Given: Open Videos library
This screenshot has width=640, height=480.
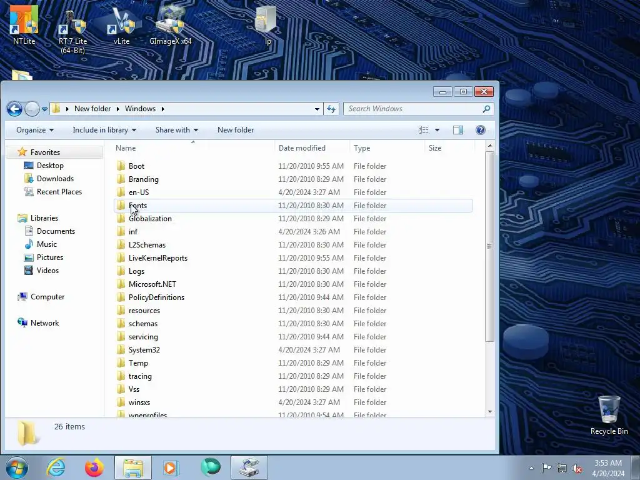Looking at the screenshot, I should pos(47,270).
